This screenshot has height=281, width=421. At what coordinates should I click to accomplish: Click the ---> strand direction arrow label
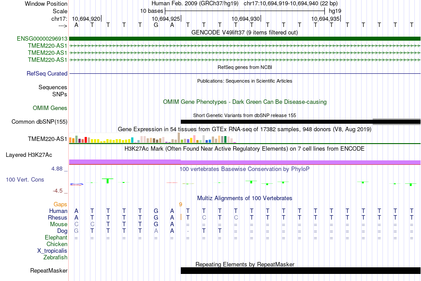(x=63, y=26)
